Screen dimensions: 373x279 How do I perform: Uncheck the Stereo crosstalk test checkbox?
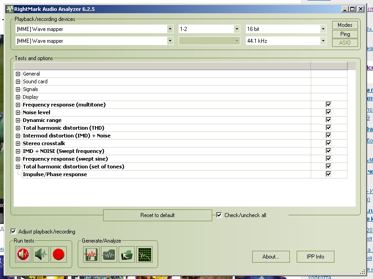328,143
